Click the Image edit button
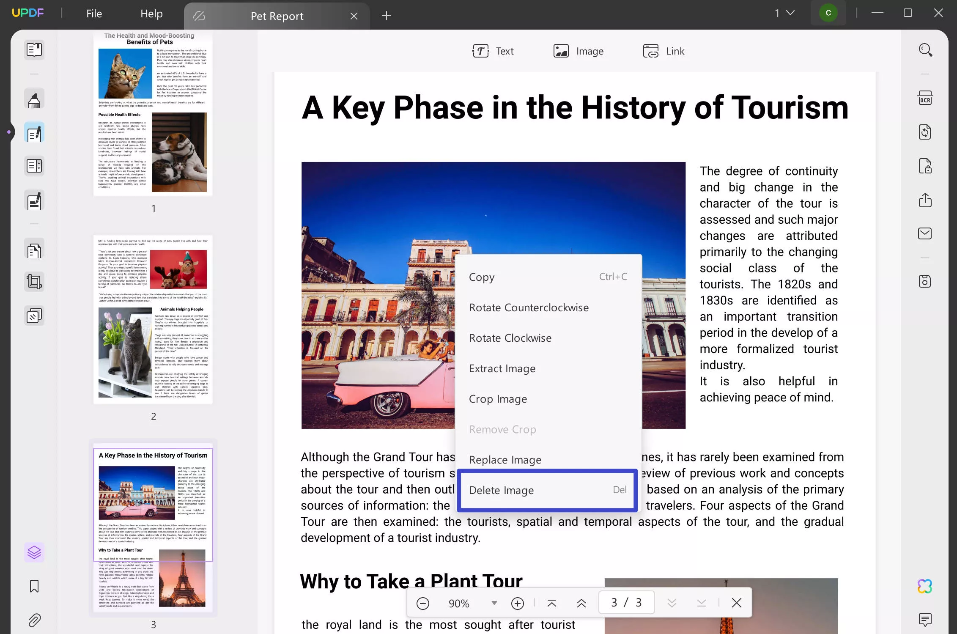 tap(579, 51)
